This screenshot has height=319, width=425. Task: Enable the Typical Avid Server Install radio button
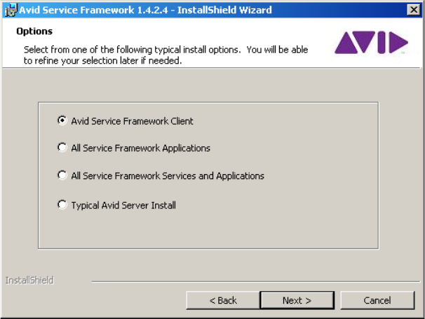(x=62, y=205)
